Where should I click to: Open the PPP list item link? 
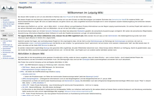coord(24,94)
